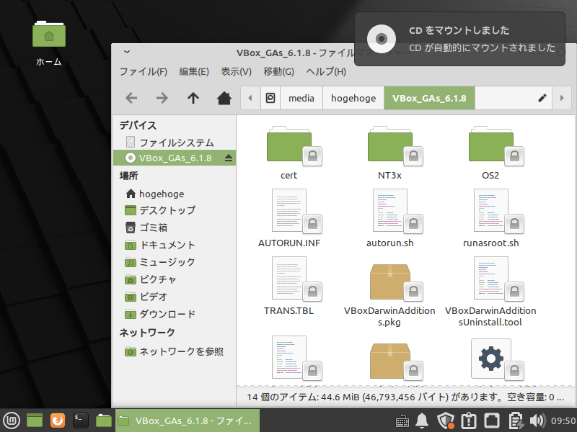Click the blank square tray icon
The height and width of the screenshot is (432, 577).
[492, 421]
